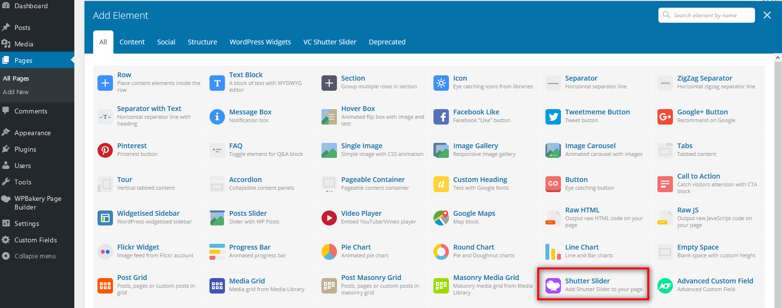Image resolution: width=782 pixels, height=308 pixels.
Task: Click the Post Grid orange icon
Action: click(105, 286)
